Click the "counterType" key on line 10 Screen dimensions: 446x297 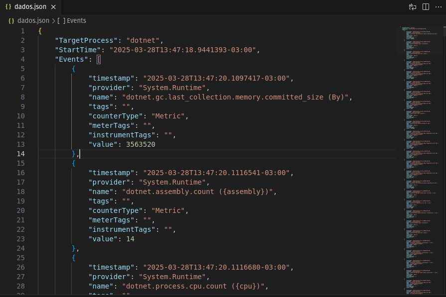pos(115,116)
